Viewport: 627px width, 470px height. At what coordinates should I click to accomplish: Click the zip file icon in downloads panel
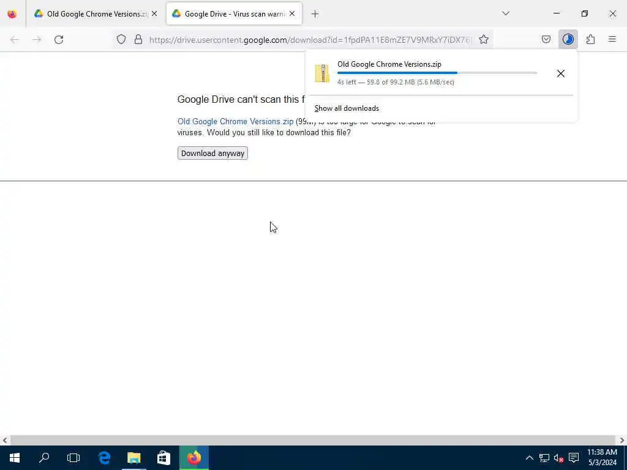click(x=322, y=73)
